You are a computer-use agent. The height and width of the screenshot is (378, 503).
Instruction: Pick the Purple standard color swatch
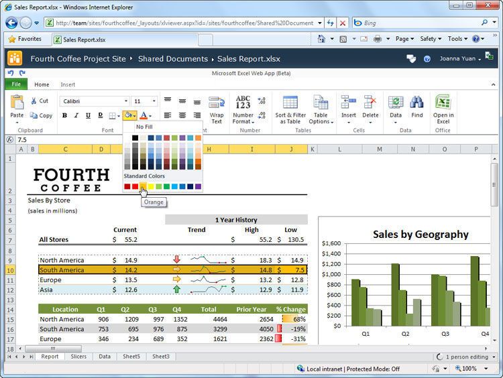click(198, 186)
